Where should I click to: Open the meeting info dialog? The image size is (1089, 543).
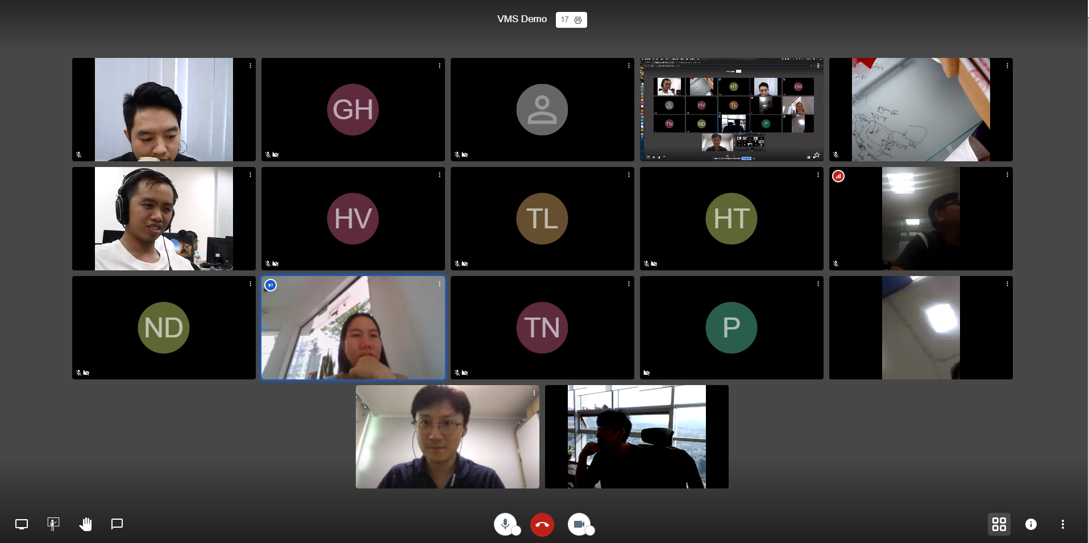pyautogui.click(x=1030, y=524)
